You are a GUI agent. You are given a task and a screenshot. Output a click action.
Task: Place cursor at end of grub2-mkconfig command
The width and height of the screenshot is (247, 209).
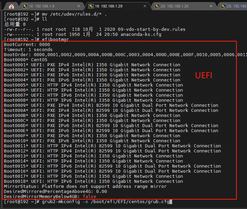[171, 202]
